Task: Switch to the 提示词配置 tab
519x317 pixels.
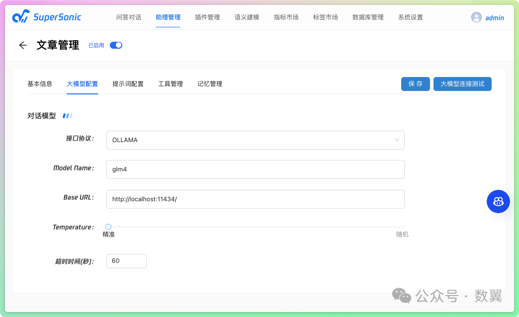Action: pyautogui.click(x=128, y=83)
